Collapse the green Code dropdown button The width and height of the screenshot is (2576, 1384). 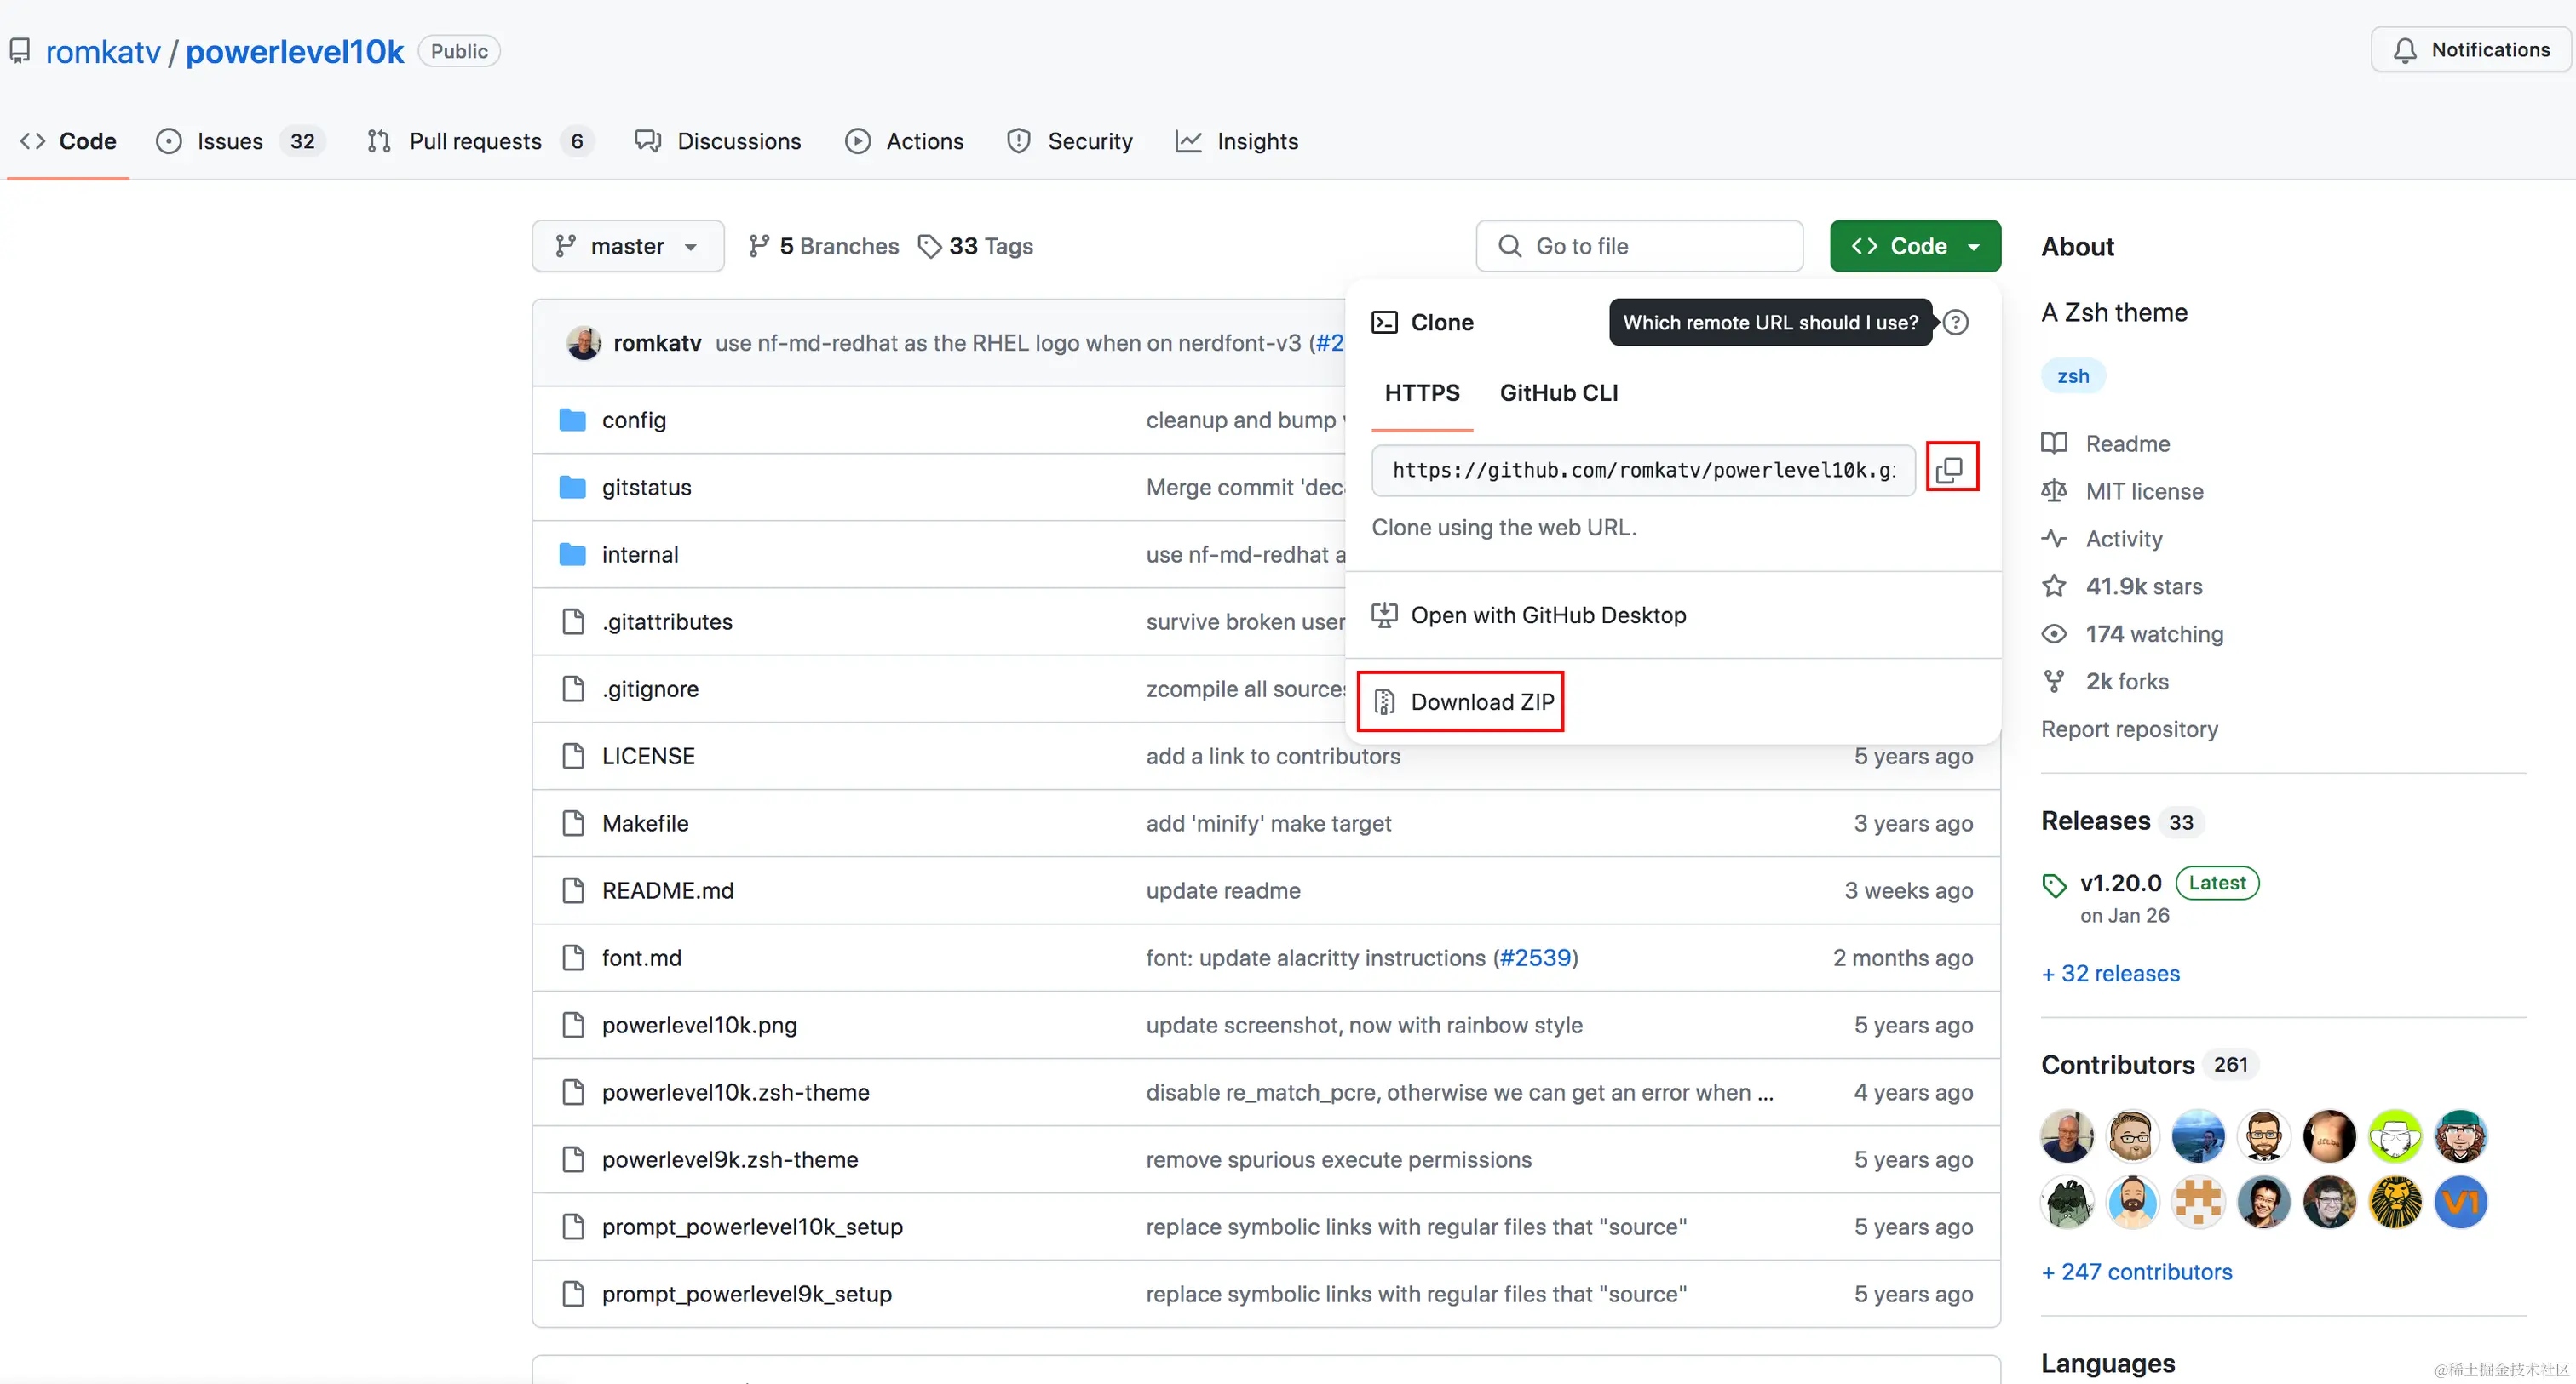(x=1914, y=246)
